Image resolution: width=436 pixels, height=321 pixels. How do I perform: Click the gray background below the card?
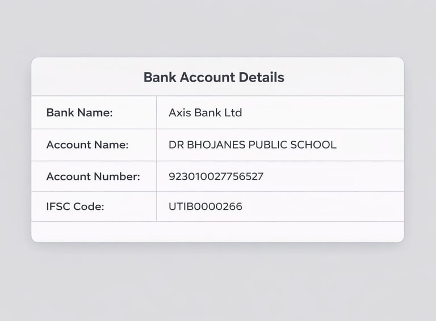point(218,282)
